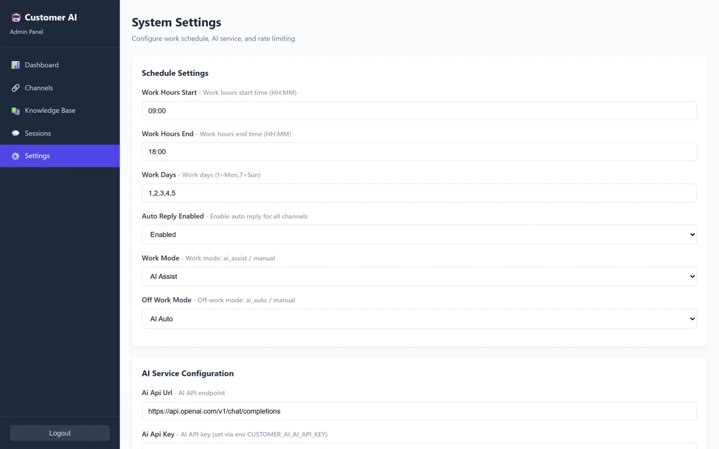
Task: Click the Auto Reply Enabled label
Action: click(173, 216)
